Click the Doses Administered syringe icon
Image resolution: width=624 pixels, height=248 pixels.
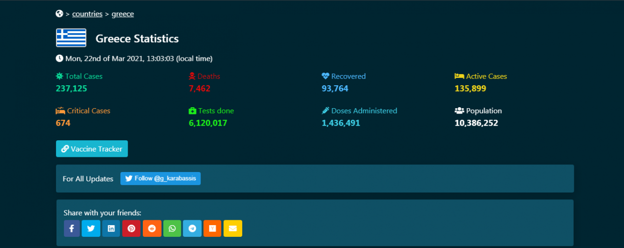point(326,111)
